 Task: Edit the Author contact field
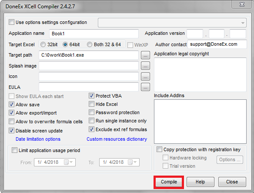pos(217,44)
